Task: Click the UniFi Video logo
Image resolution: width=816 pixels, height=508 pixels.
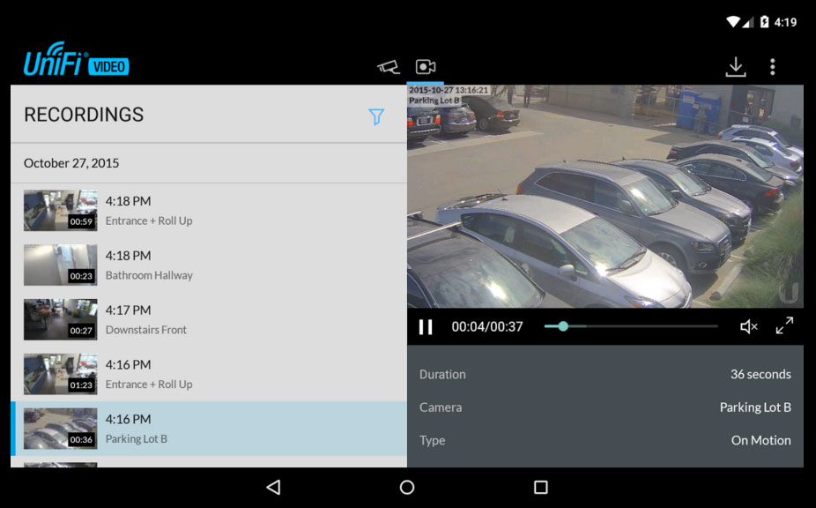Action: 76,59
